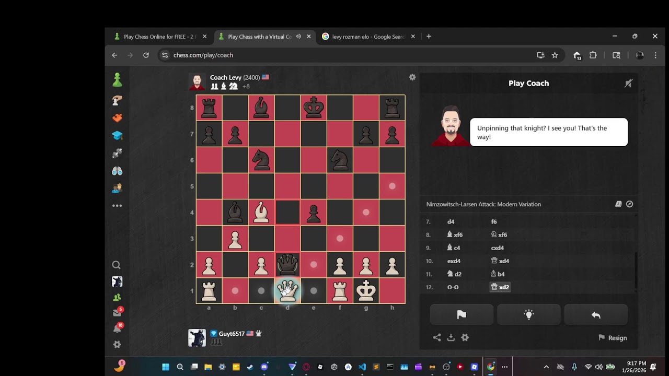The height and width of the screenshot is (376, 669).
Task: Bookmark this page with the star icon
Action: [555, 55]
